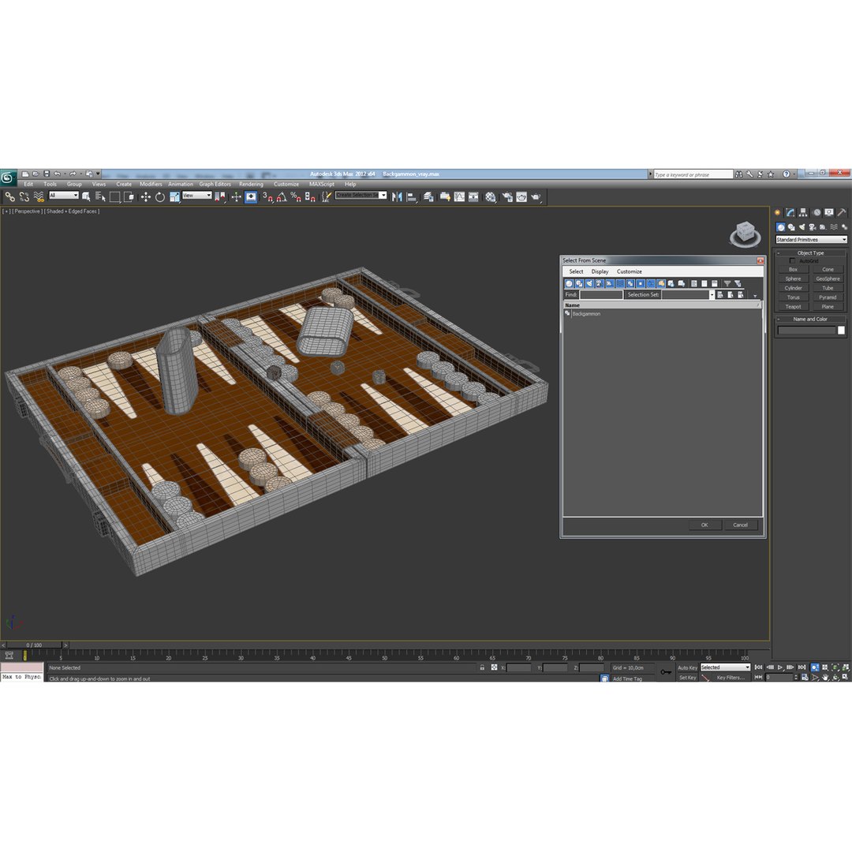Toggle Display Helpers filter in Select From Scene
This screenshot has height=852, width=852.
[610, 284]
